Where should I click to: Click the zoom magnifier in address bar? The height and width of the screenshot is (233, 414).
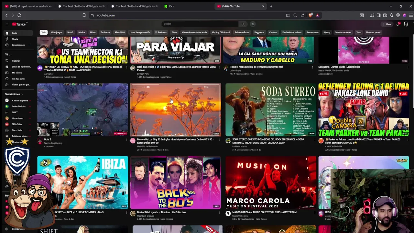pos(295,15)
